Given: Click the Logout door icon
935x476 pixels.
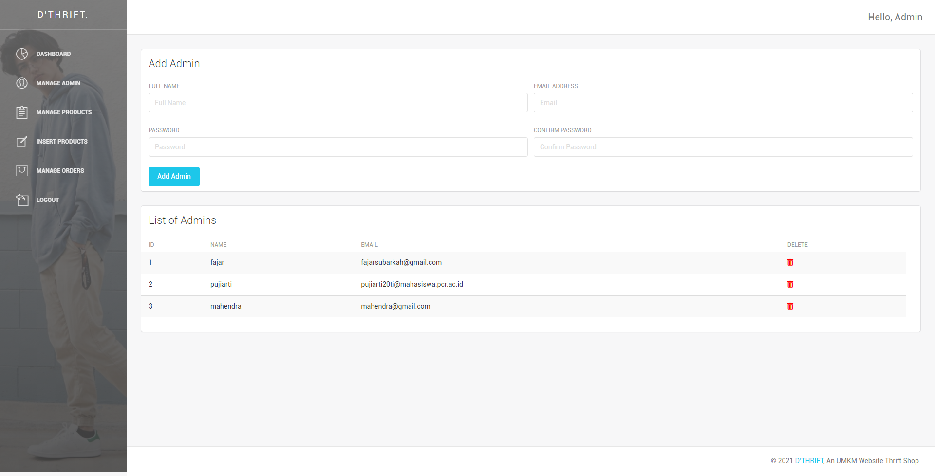Looking at the screenshot, I should [x=22, y=200].
